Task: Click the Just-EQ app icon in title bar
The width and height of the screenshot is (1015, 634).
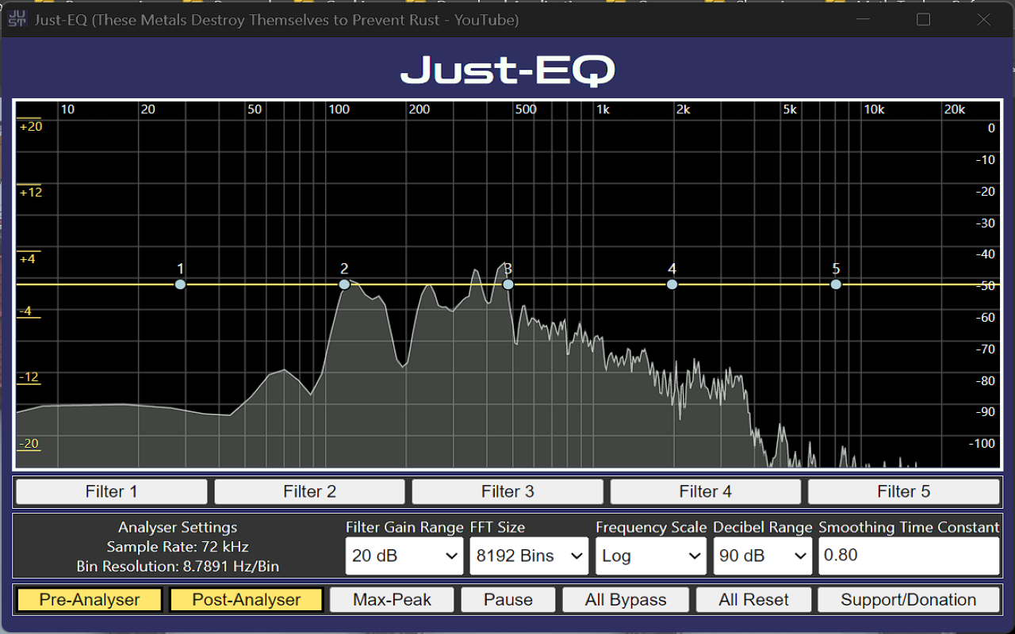Action: [17, 20]
